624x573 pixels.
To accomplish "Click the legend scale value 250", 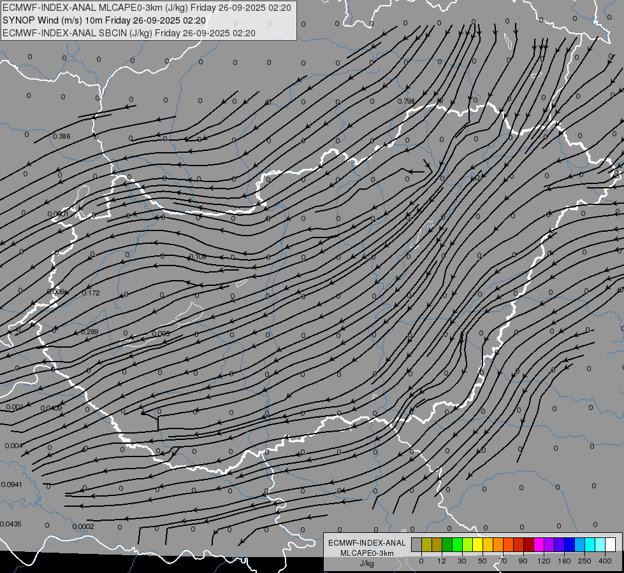I will tap(584, 561).
